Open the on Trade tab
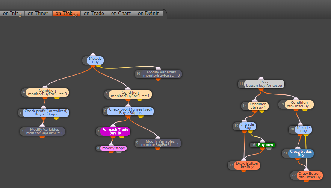This screenshot has height=188, width=331. (x=94, y=13)
